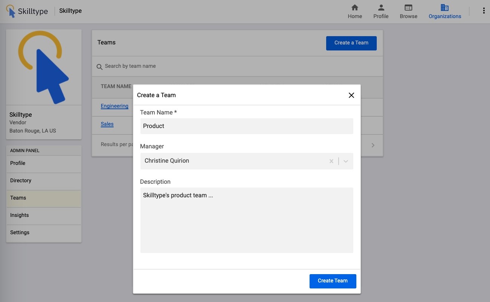This screenshot has height=302, width=490.
Task: Close the Create a Team dialog
Action: pyautogui.click(x=351, y=95)
